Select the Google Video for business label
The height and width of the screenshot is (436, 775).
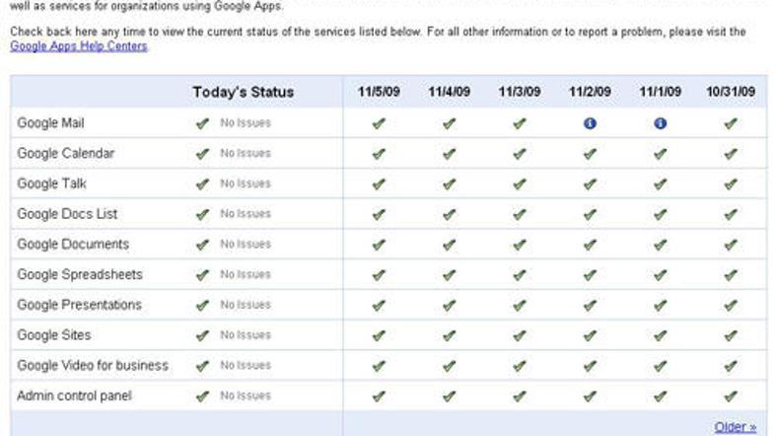tap(93, 366)
